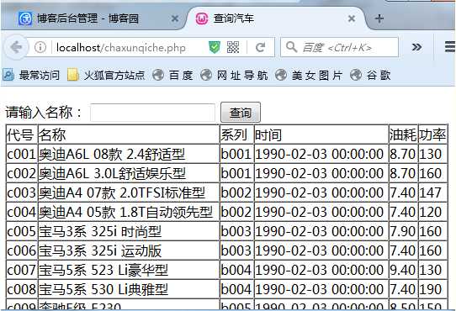
Task: Select cell 宝马5系 530 Li典雅型
Action: click(x=129, y=289)
